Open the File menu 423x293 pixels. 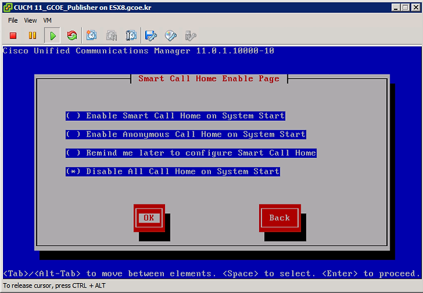tap(13, 20)
